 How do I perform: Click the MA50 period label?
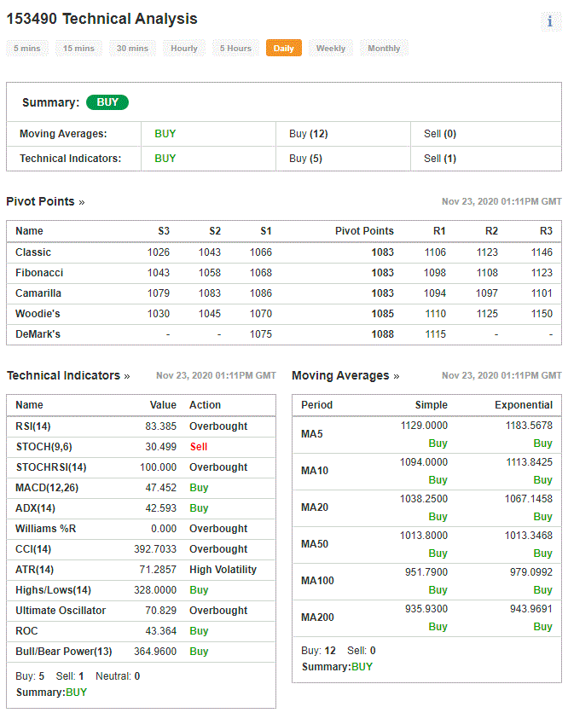click(315, 544)
